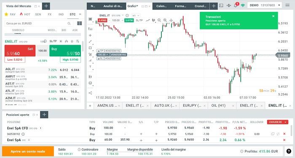Click the search magnifier in market view
295x158 pixels.
point(69,23)
